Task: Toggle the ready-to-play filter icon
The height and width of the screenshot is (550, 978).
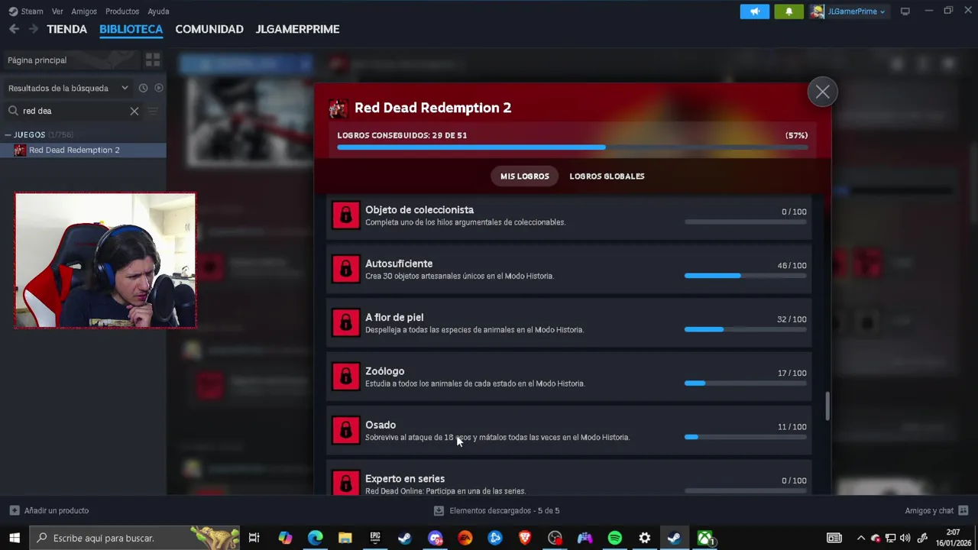Action: point(159,88)
